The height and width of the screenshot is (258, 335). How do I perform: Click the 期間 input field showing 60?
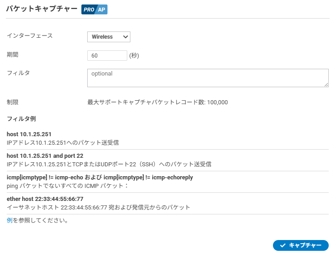pos(107,56)
